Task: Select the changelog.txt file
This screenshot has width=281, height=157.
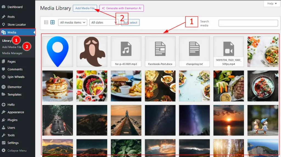Action: click(x=195, y=52)
